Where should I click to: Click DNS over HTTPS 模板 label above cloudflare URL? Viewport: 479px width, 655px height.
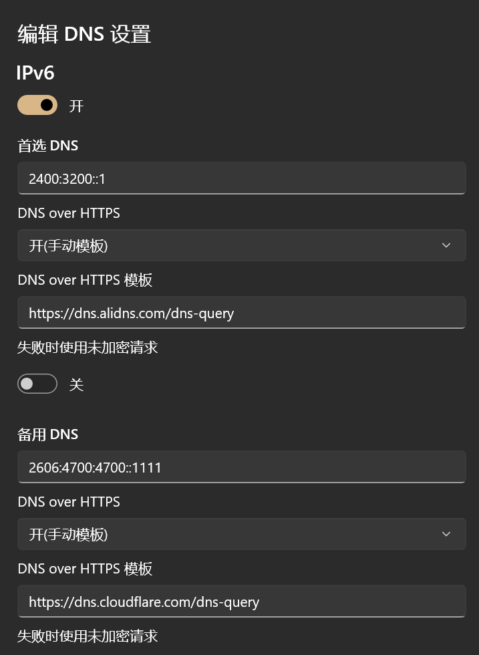point(85,569)
